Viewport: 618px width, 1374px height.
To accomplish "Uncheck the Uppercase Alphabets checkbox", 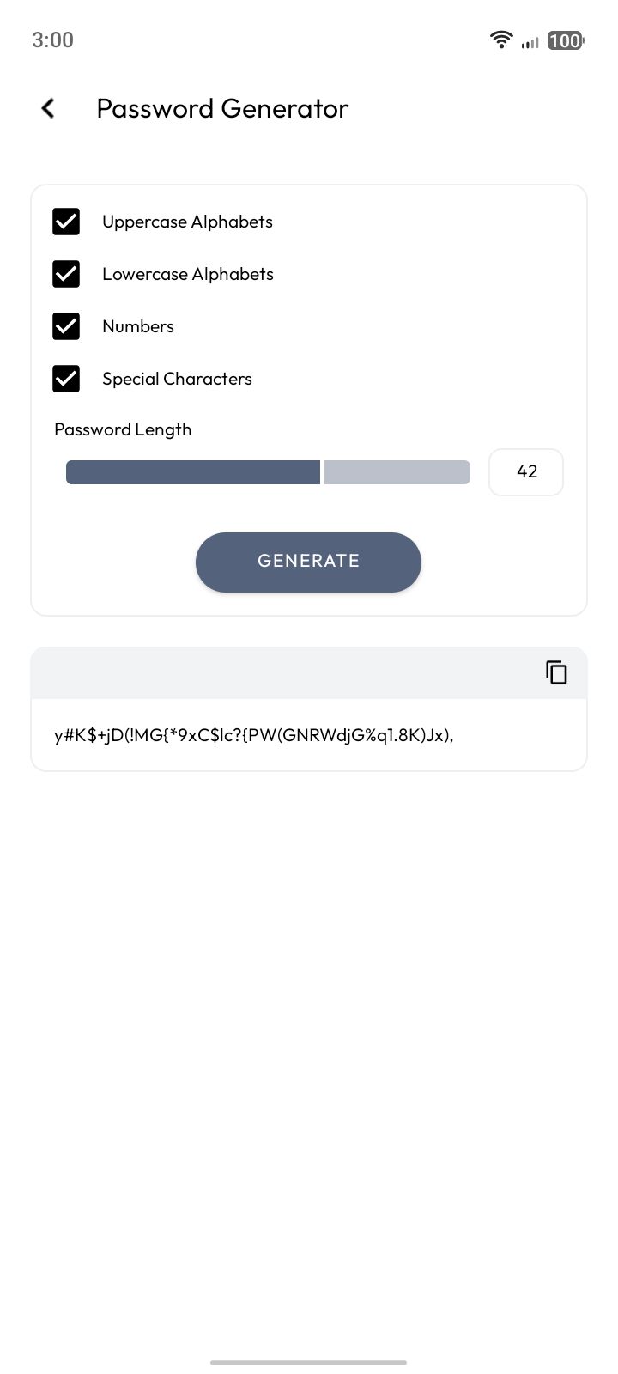I will 66,222.
